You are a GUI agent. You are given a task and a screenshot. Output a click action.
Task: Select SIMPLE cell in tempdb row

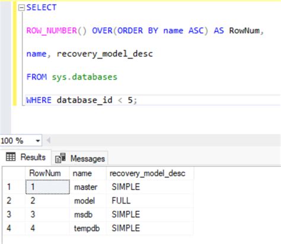[150, 228]
